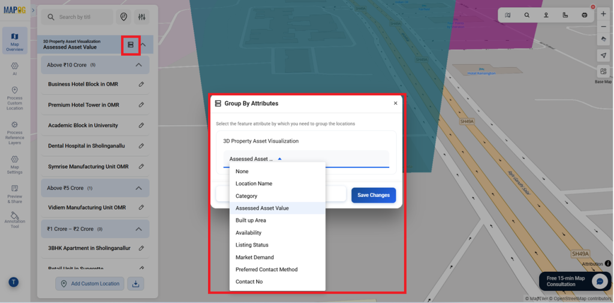
Task: Click Add Custom Location button
Action: pos(90,284)
